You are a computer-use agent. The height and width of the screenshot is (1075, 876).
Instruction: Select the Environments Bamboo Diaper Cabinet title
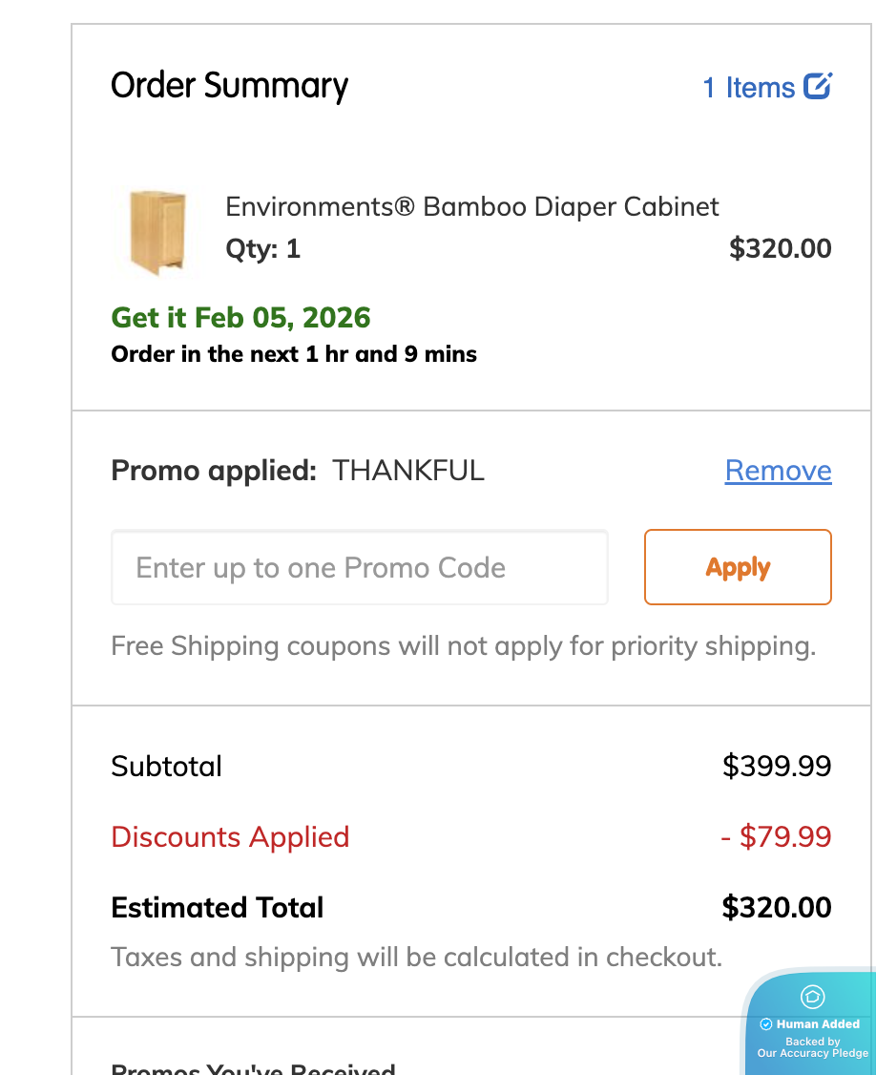(472, 206)
